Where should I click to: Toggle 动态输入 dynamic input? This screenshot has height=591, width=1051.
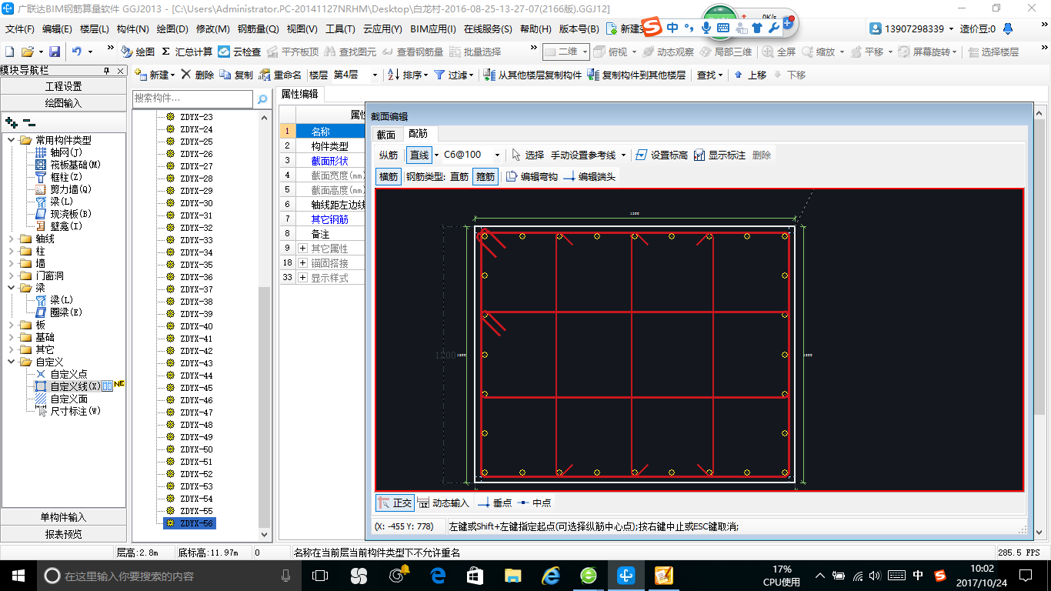pyautogui.click(x=444, y=503)
